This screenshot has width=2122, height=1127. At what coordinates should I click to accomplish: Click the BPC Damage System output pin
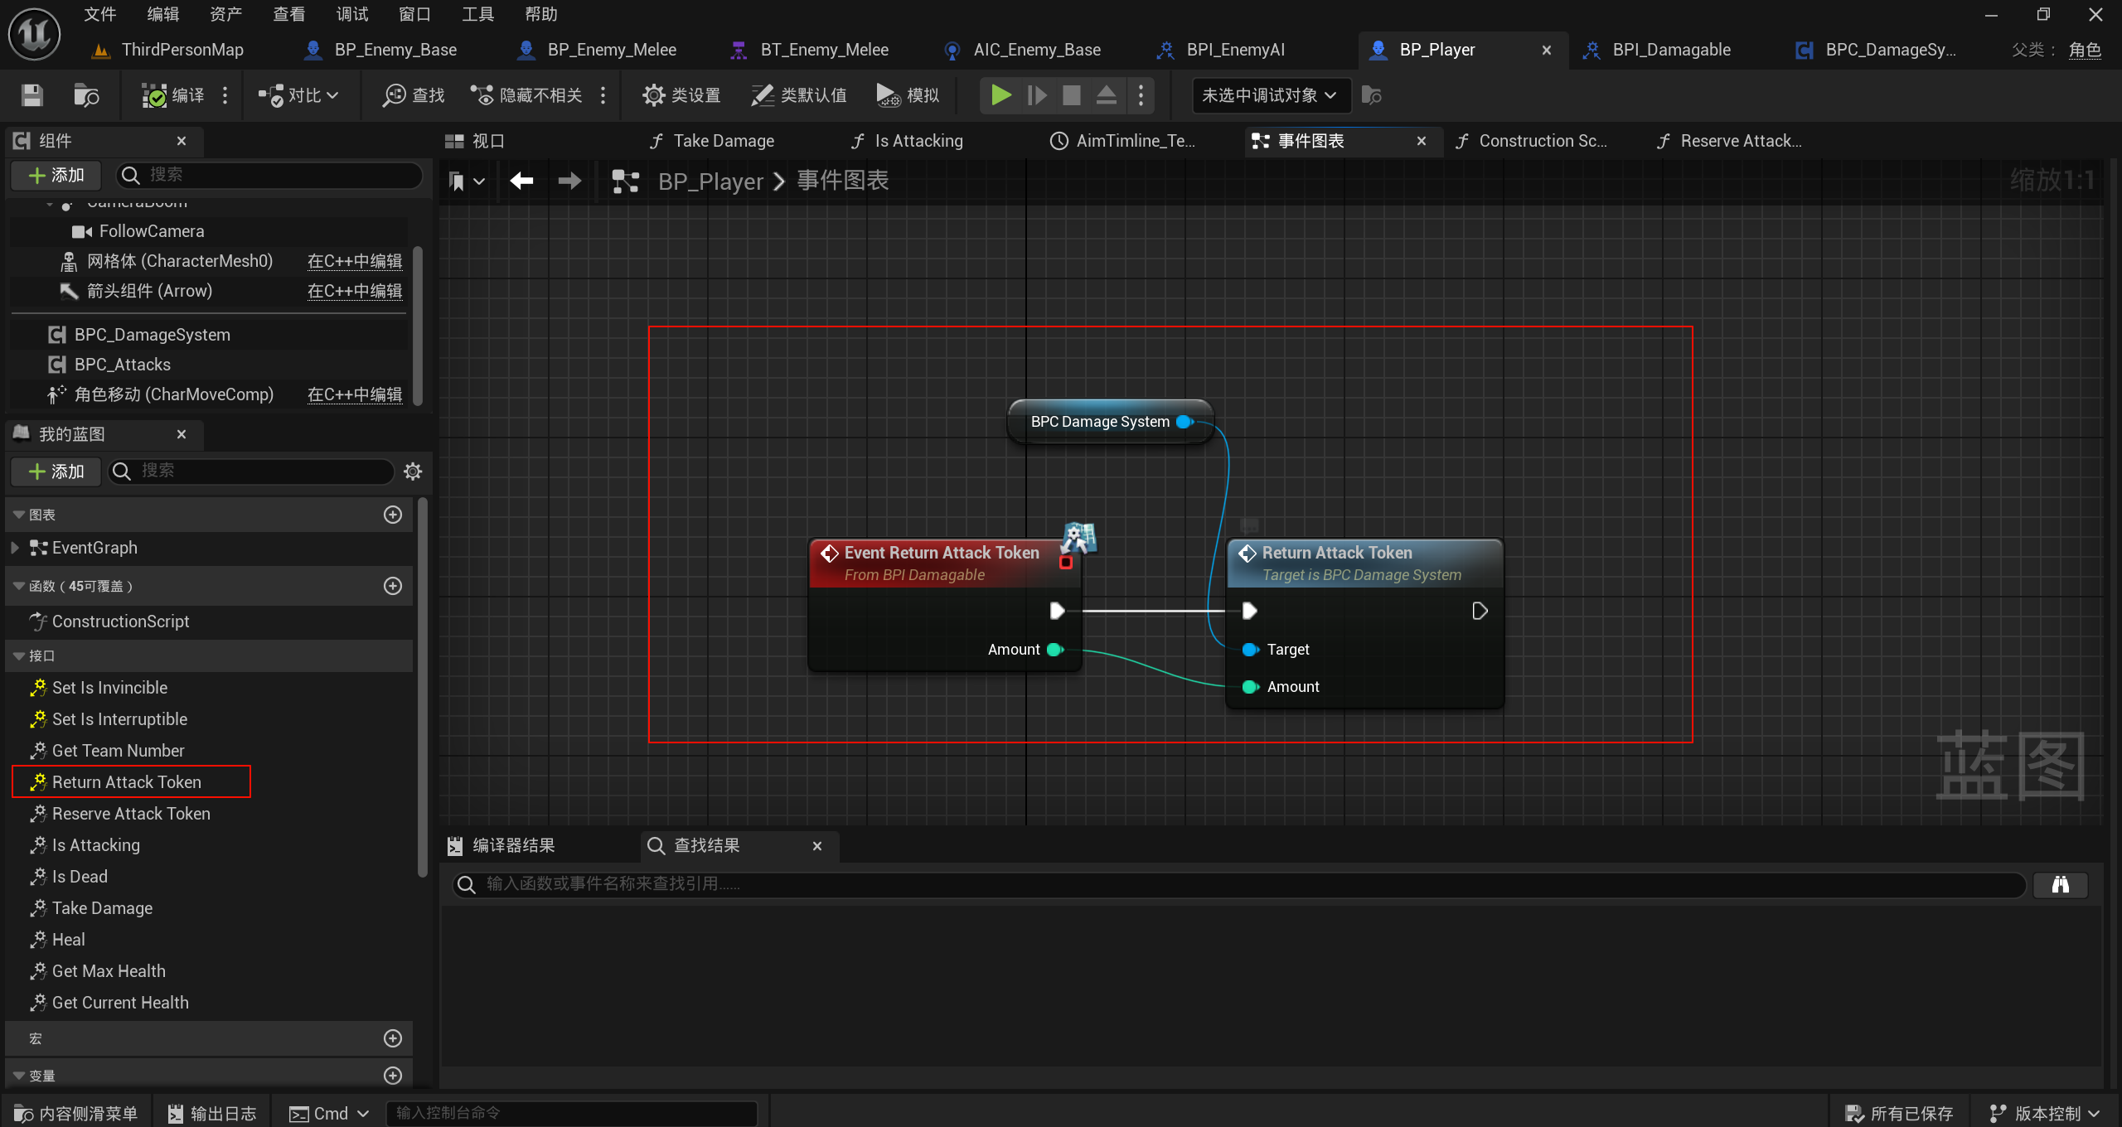[x=1184, y=422]
